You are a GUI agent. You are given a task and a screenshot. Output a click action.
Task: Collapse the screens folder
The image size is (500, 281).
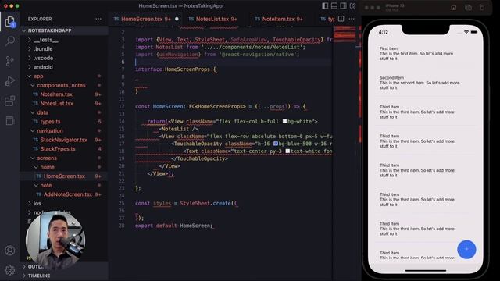point(47,158)
